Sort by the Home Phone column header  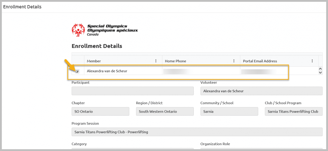tap(175, 61)
